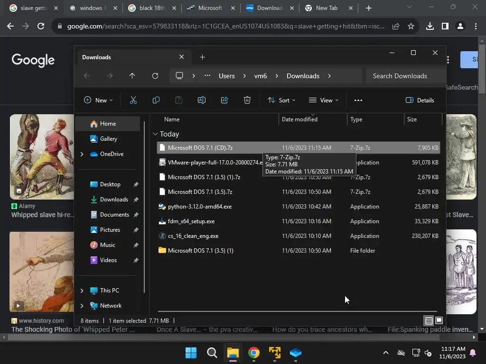The image size is (486, 364).
Task: Switch to the 'slave getti' Chrome tab
Action: point(34,8)
